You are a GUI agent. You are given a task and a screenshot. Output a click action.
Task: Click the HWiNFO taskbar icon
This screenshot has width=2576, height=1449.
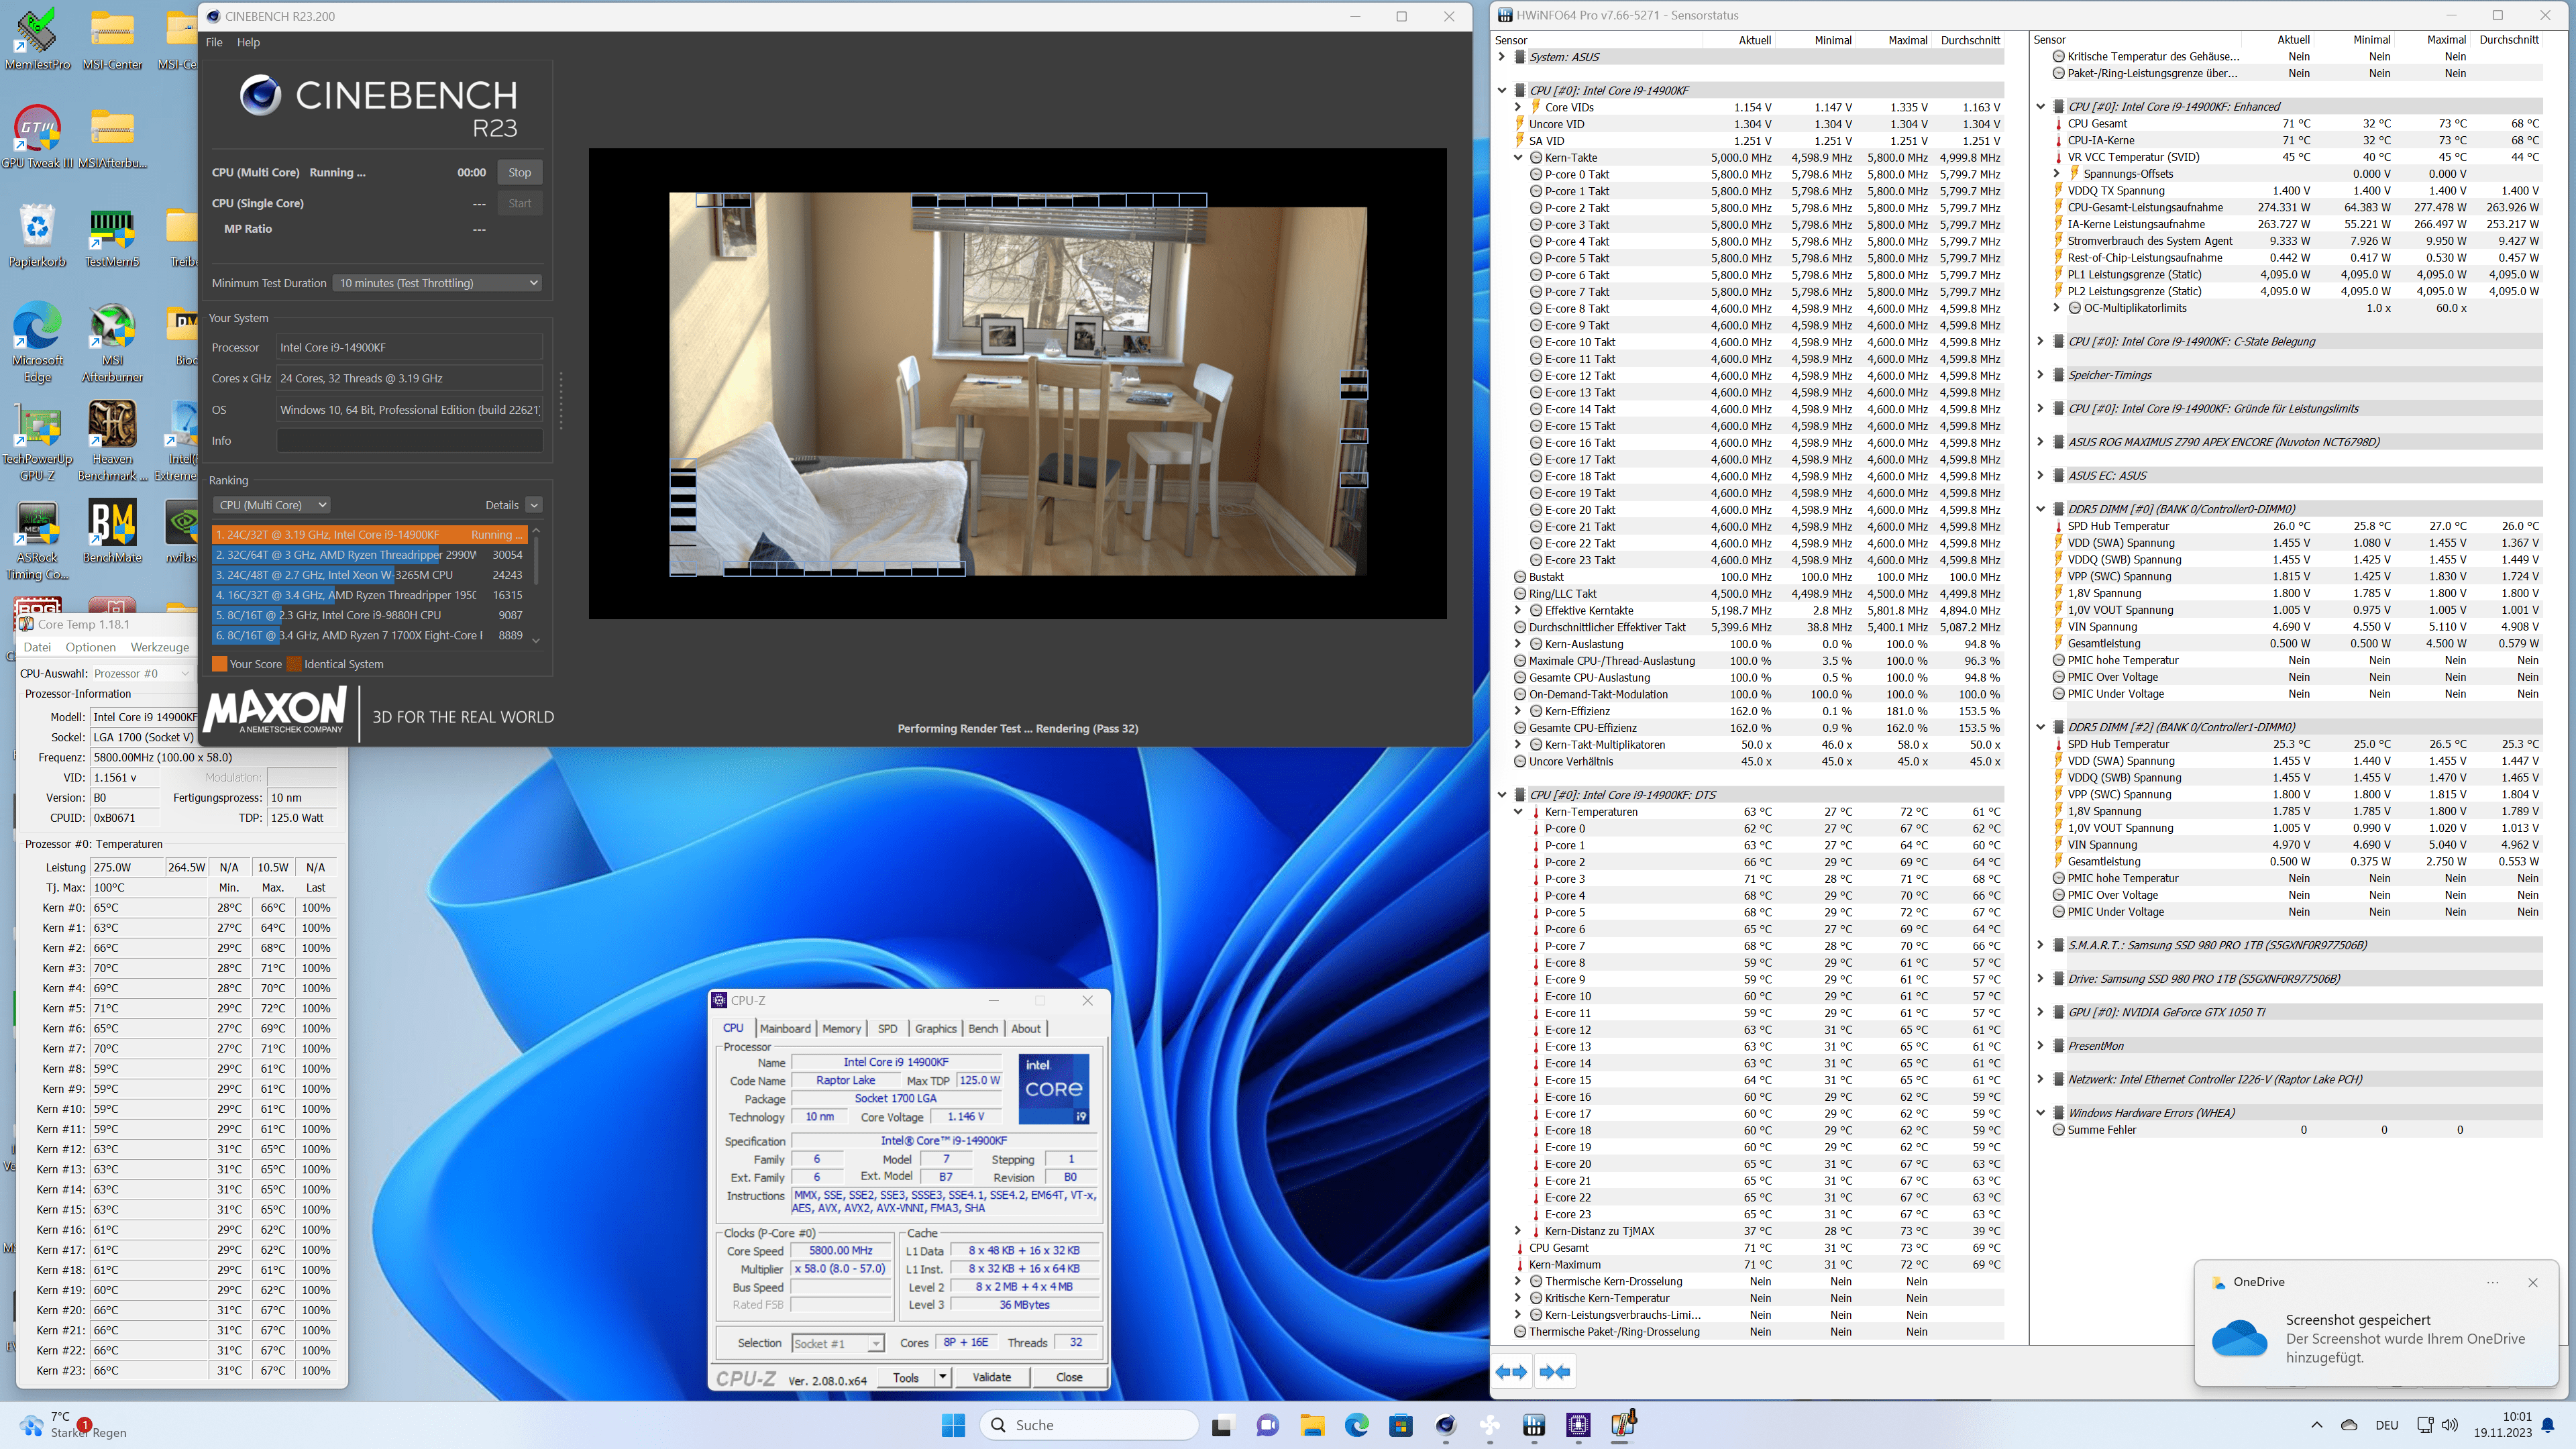[1534, 1425]
